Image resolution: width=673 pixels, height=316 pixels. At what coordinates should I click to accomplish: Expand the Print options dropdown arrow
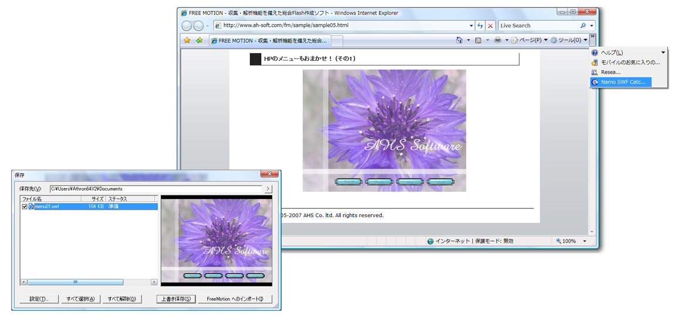tap(506, 40)
